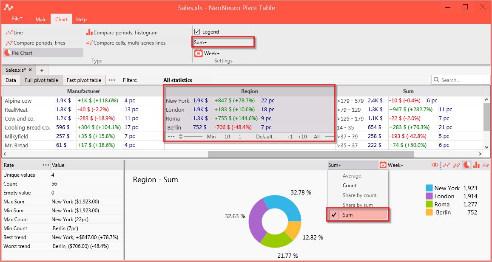The width and height of the screenshot is (492, 262).
Task: Switch chart panel to multi-series lines icon
Action: (x=486, y=165)
